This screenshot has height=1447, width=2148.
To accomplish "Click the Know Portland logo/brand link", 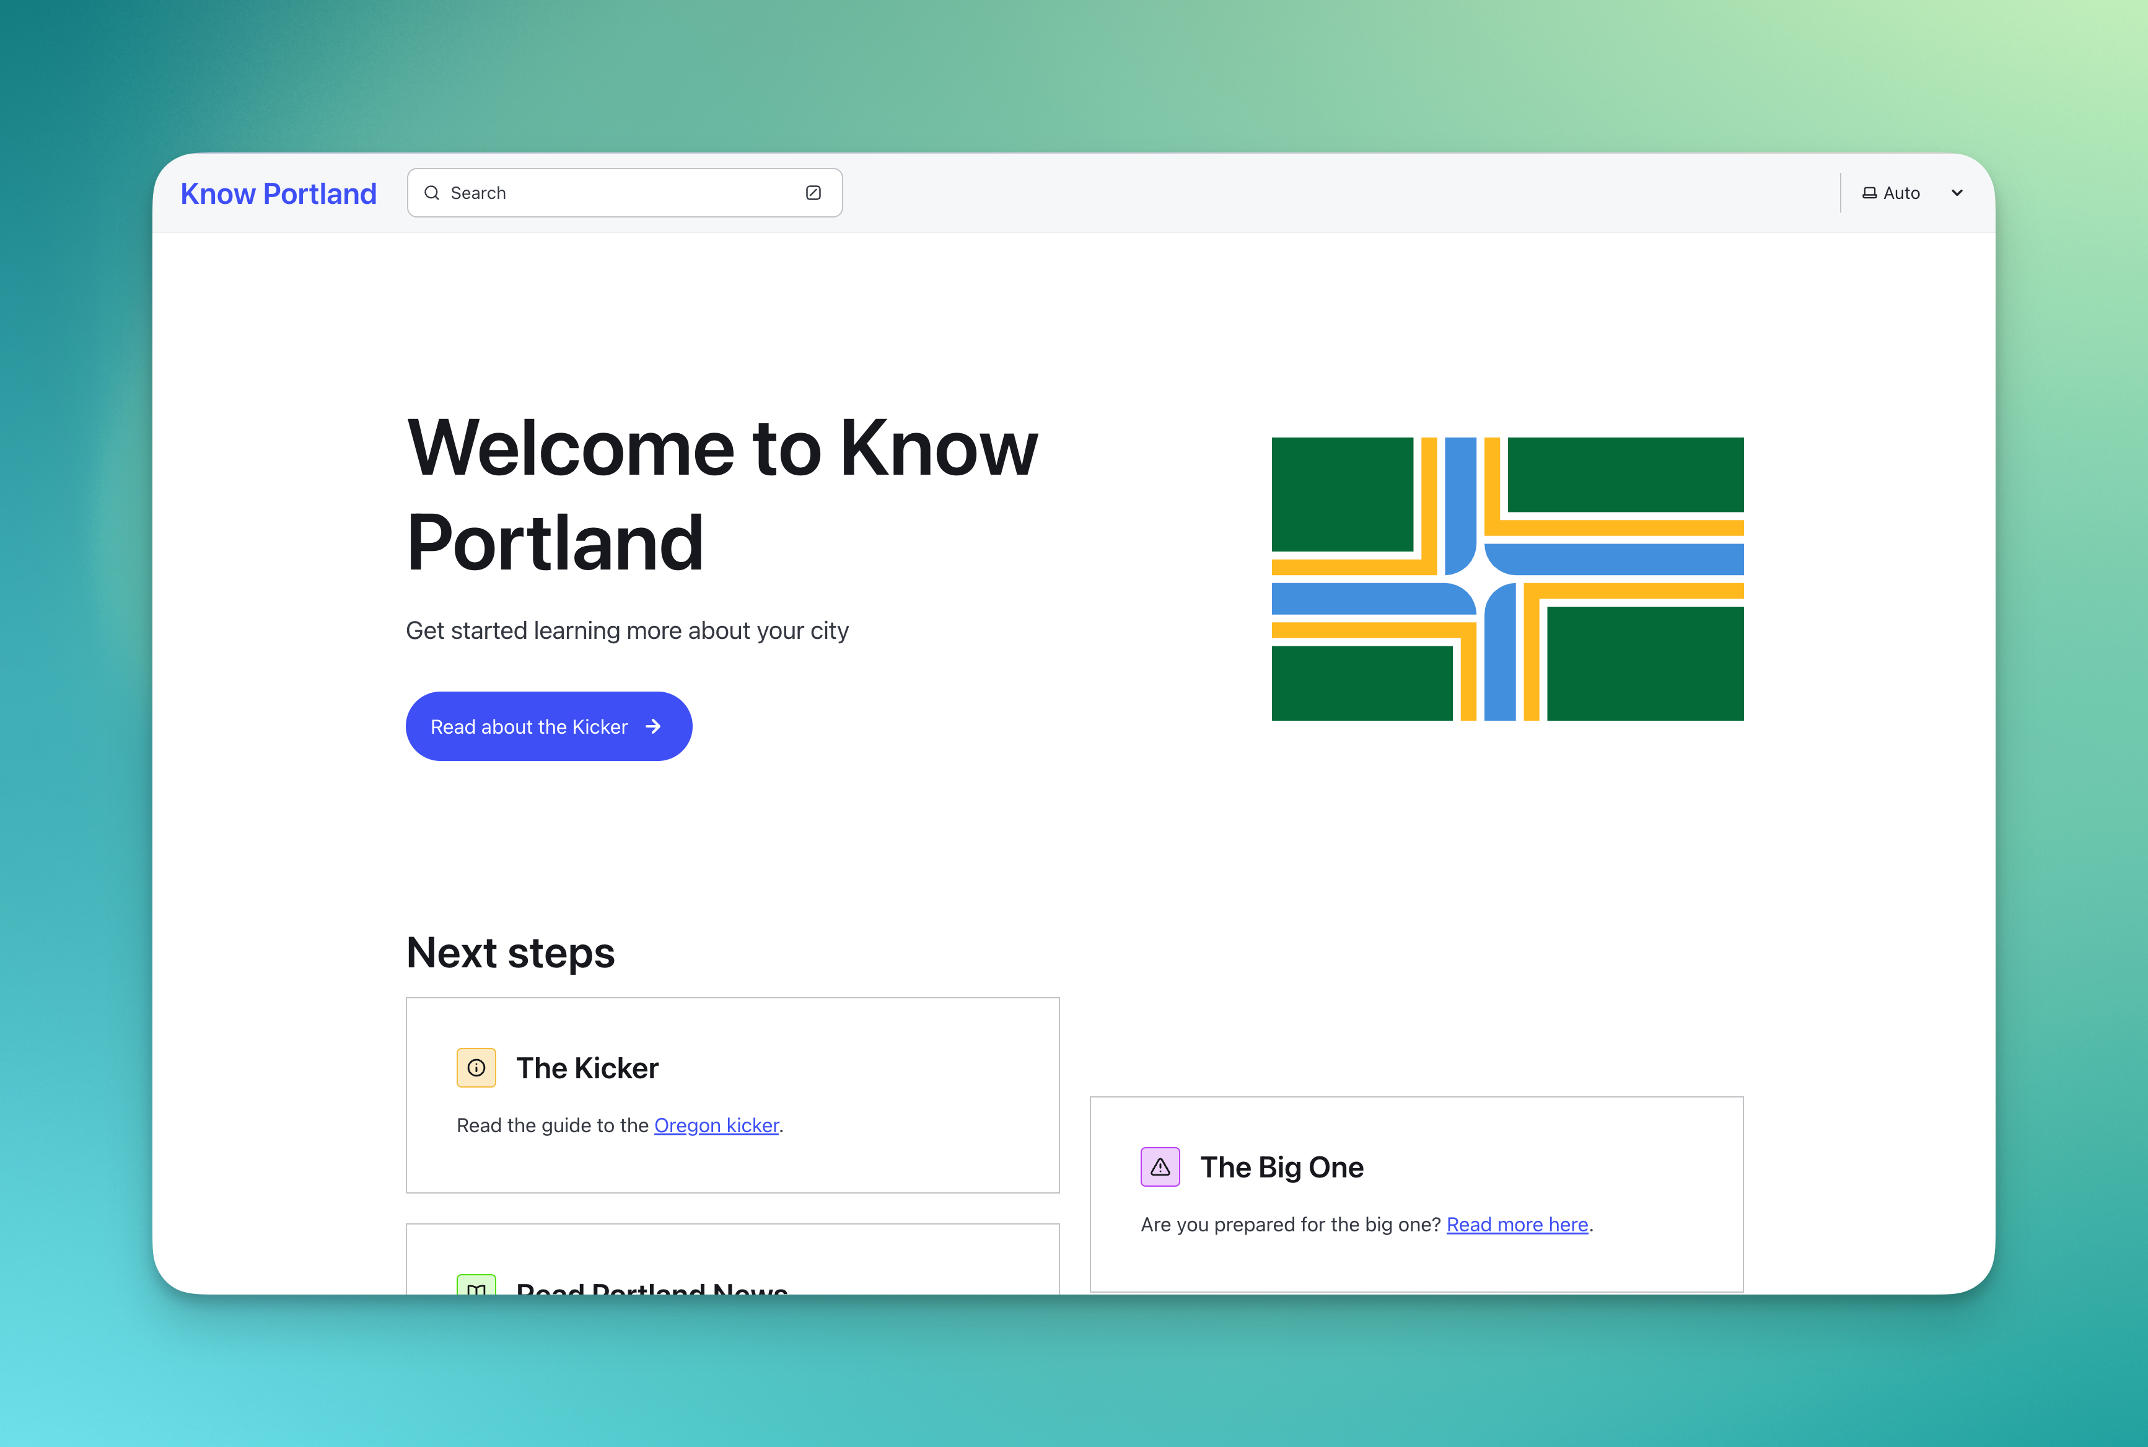I will coord(278,192).
